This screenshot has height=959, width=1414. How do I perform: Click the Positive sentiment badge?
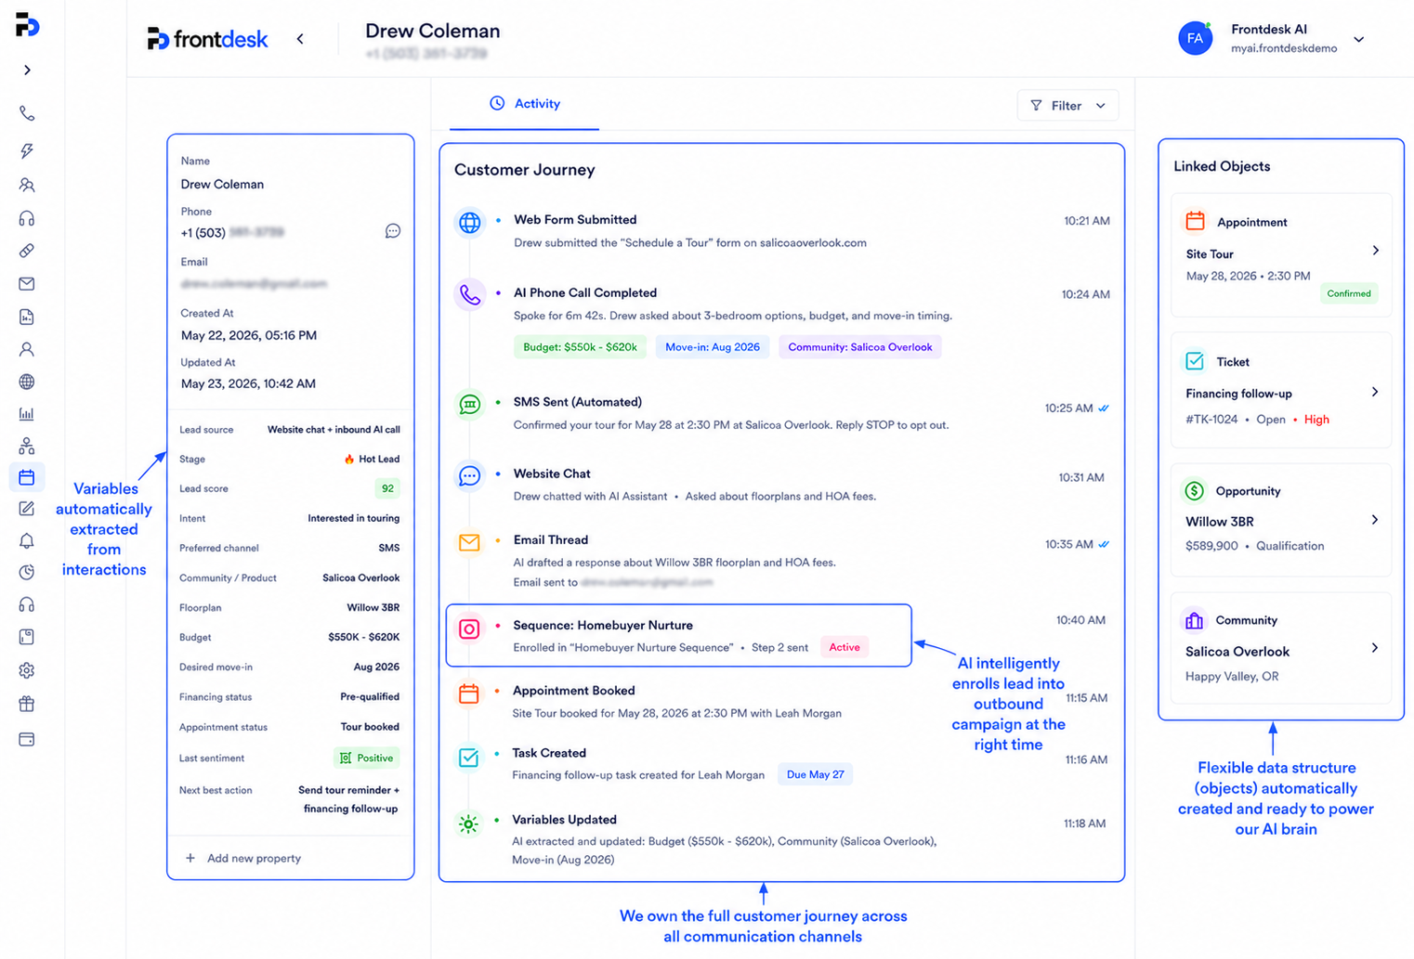pos(367,758)
